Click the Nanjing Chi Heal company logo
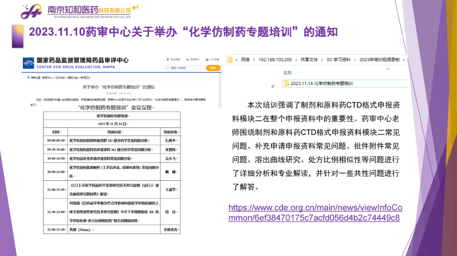The height and width of the screenshot is (256, 457). coord(32,12)
